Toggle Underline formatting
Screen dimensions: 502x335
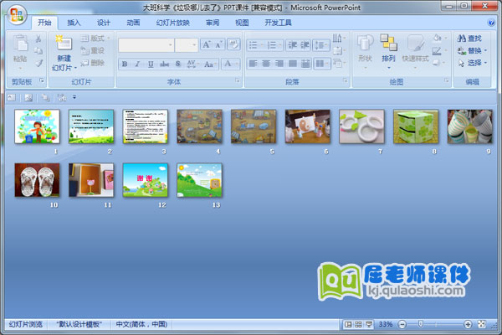pos(151,64)
